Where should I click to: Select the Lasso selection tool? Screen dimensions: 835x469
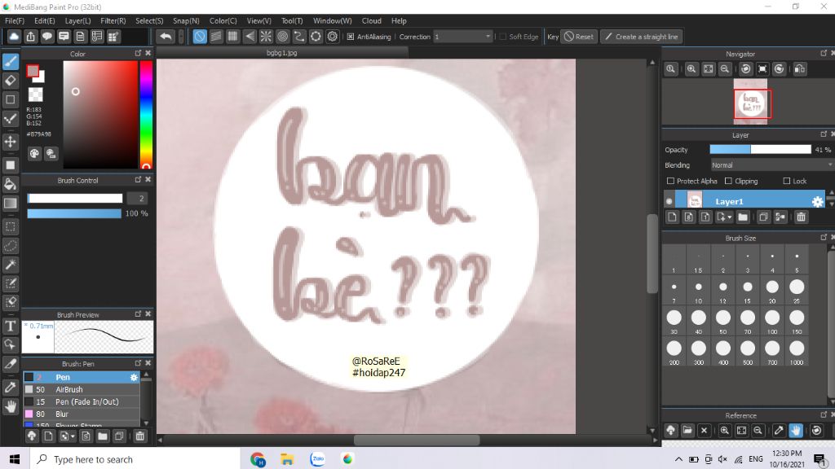(x=10, y=246)
